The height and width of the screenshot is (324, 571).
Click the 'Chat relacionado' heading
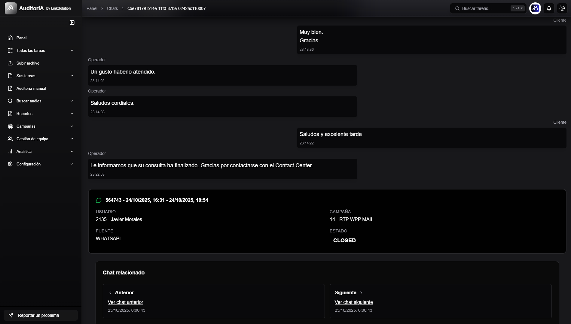click(124, 273)
